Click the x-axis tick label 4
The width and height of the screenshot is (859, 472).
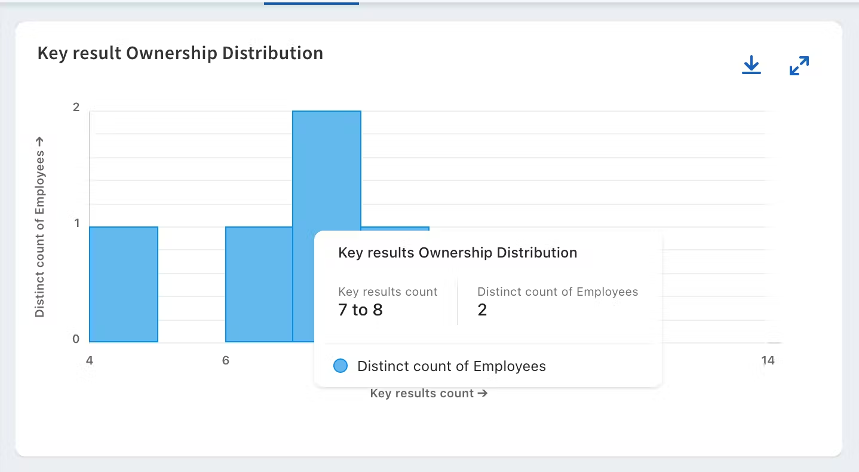click(89, 360)
